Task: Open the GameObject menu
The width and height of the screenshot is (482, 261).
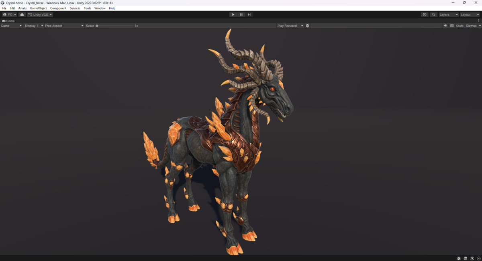Action: coord(39,8)
